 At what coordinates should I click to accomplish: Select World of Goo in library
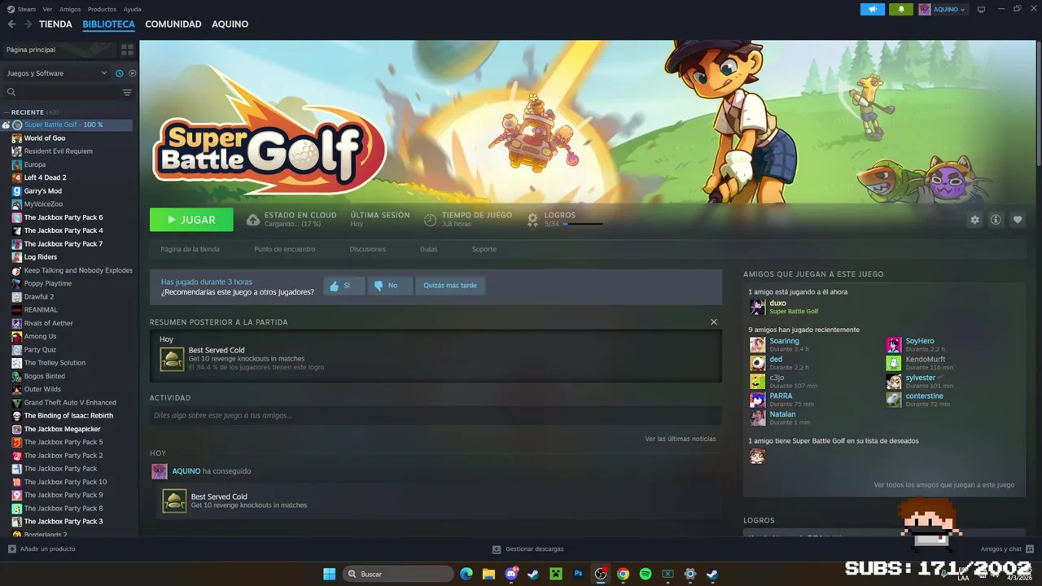[x=45, y=138]
